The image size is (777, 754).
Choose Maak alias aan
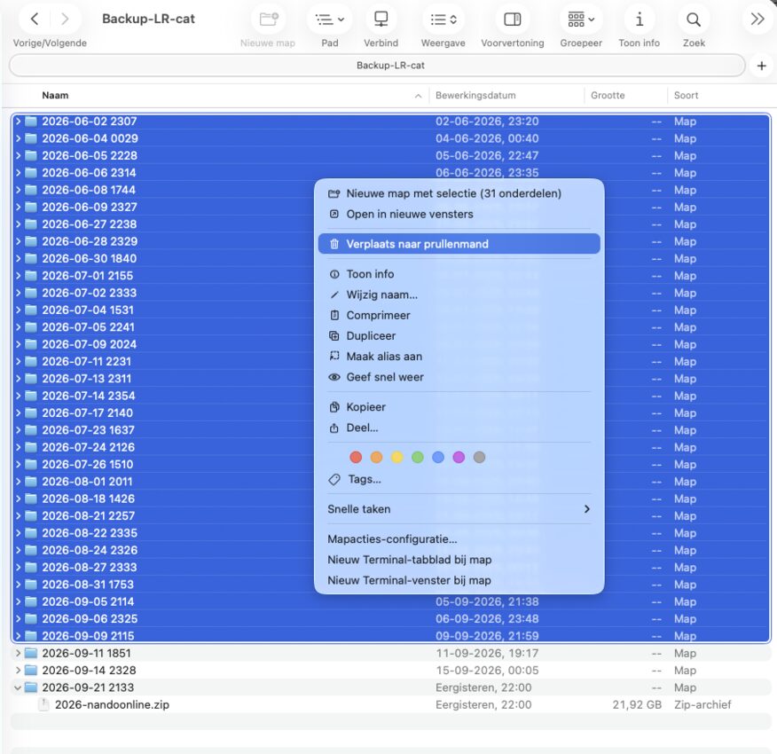point(459,357)
